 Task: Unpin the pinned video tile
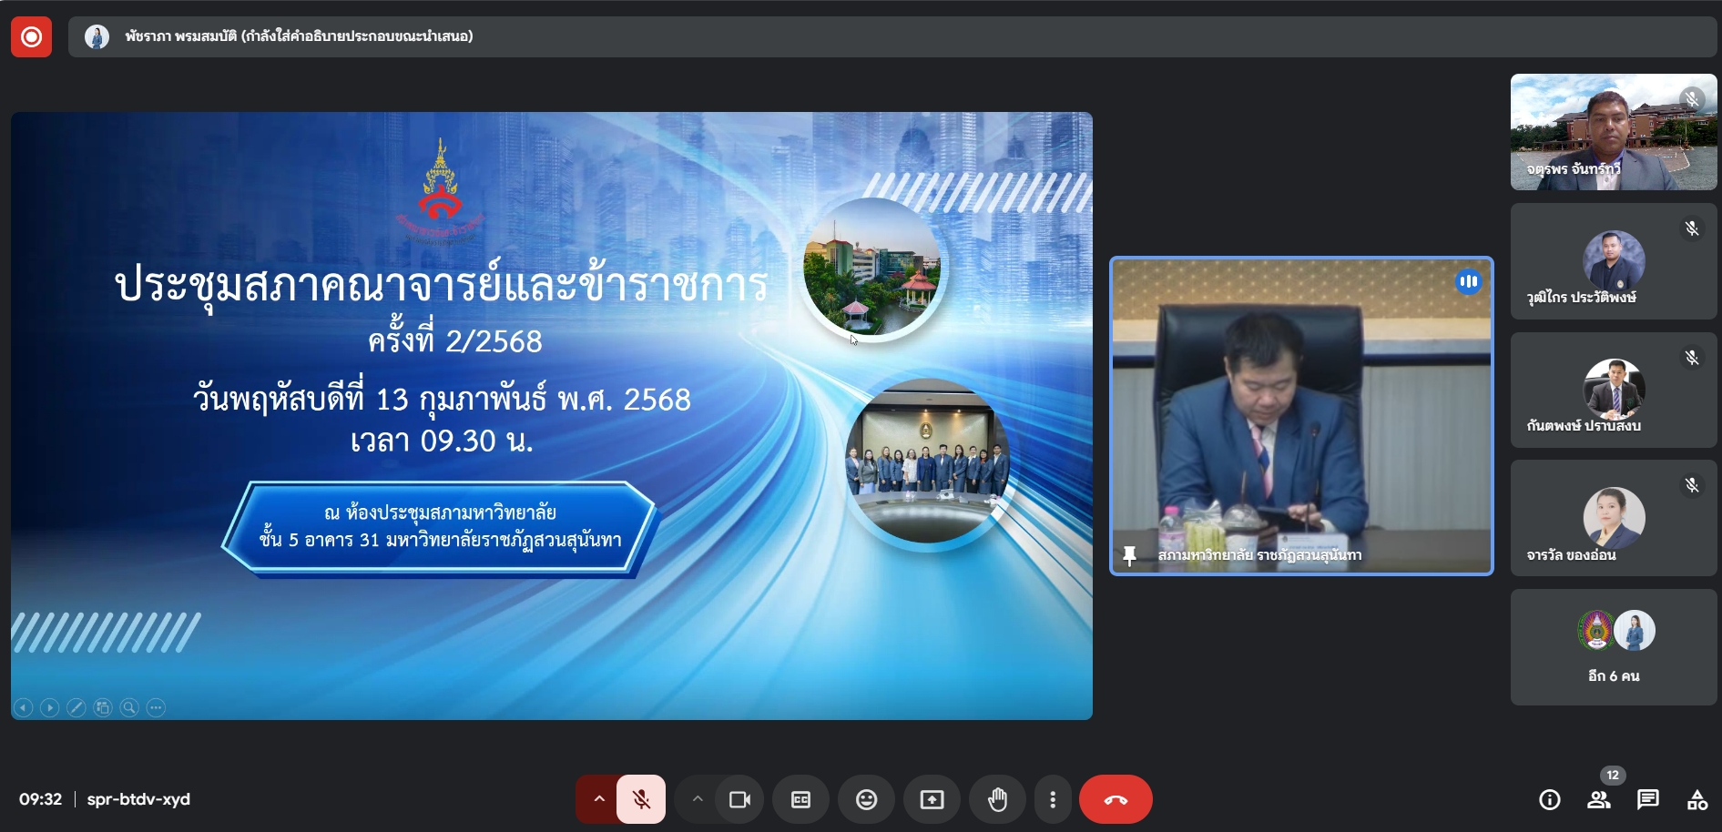(x=1129, y=554)
